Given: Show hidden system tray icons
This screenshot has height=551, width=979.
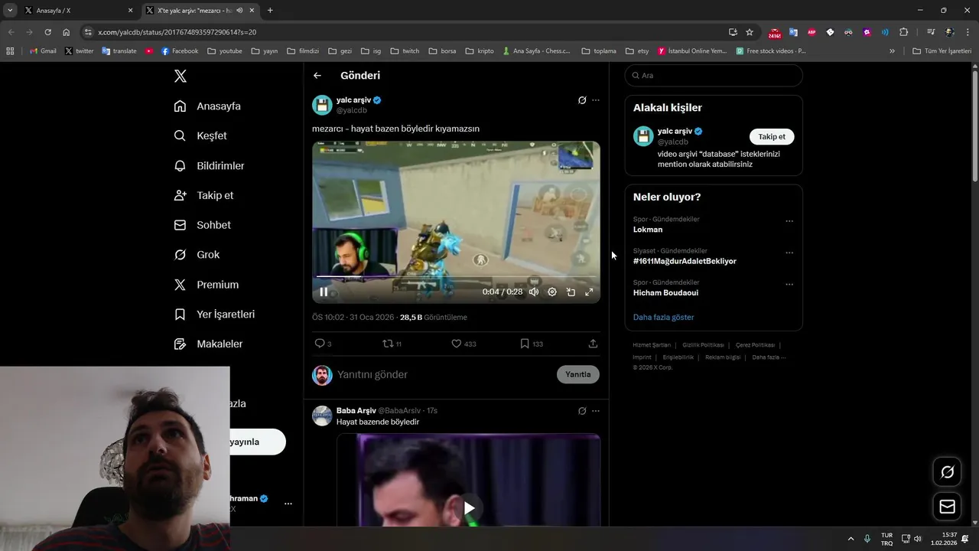Looking at the screenshot, I should coord(851,539).
